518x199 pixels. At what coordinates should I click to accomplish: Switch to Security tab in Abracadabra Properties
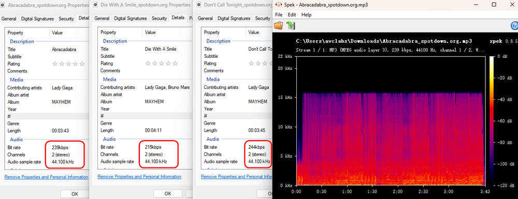(x=66, y=19)
